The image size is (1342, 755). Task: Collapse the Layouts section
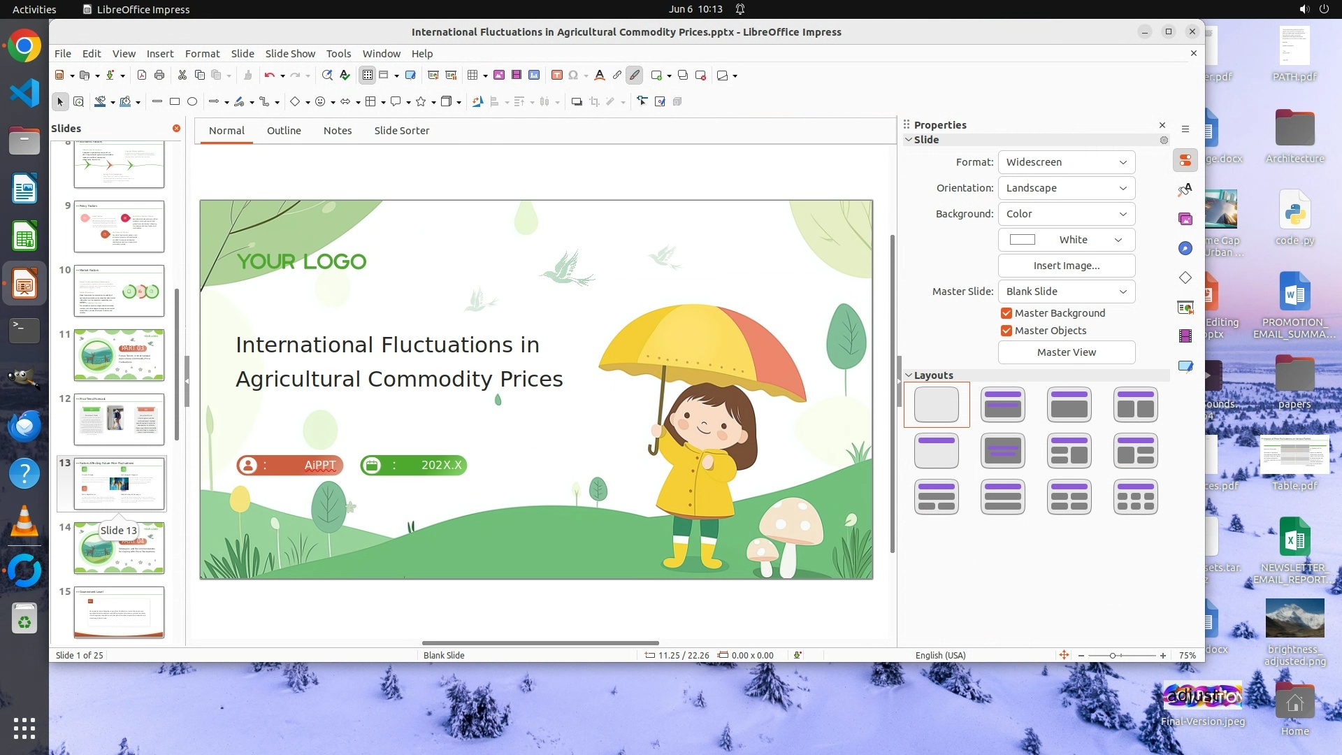pyautogui.click(x=909, y=375)
